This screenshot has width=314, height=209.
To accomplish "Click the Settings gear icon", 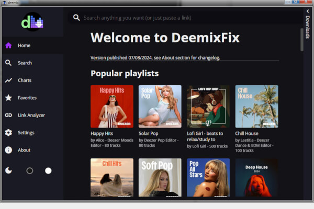I will pyautogui.click(x=8, y=133).
